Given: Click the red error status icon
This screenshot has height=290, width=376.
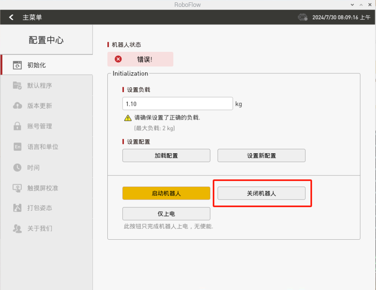Looking at the screenshot, I should (x=118, y=59).
